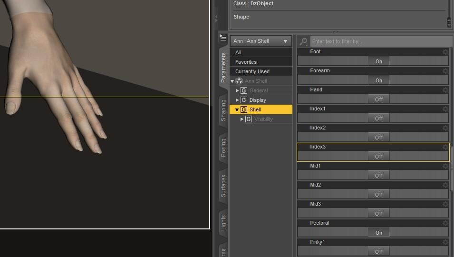454x257 pixels.
Task: Open the lMid1 parameter settings gear
Action: pos(445,166)
